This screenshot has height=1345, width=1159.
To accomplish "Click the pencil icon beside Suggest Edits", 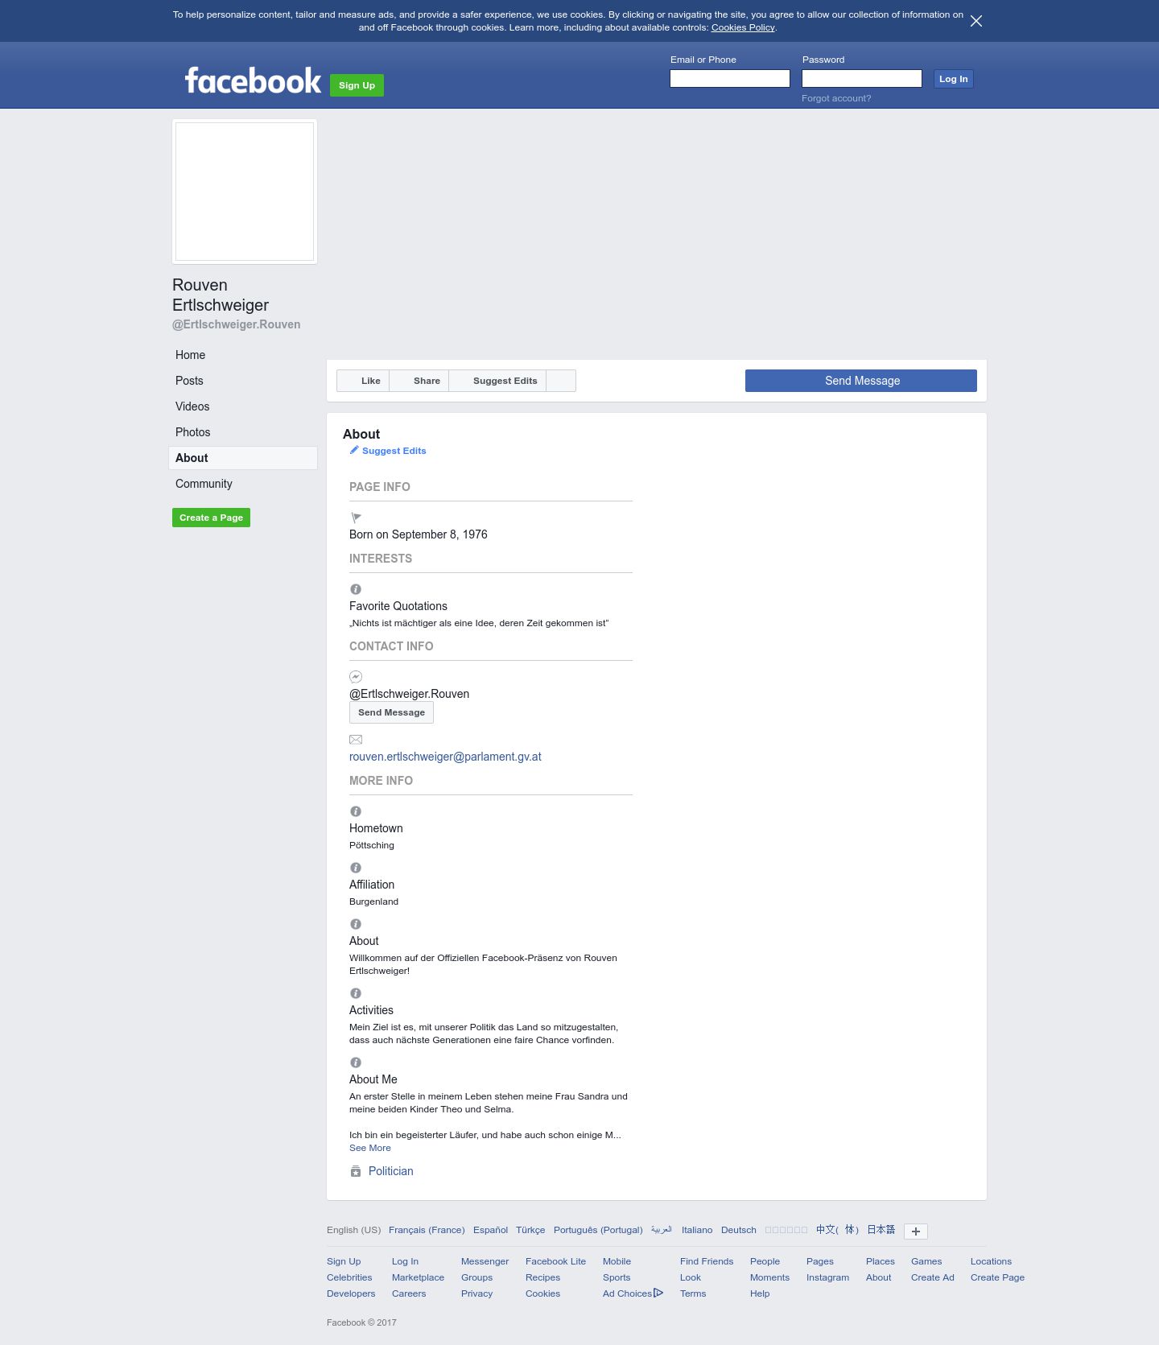I will (x=354, y=450).
